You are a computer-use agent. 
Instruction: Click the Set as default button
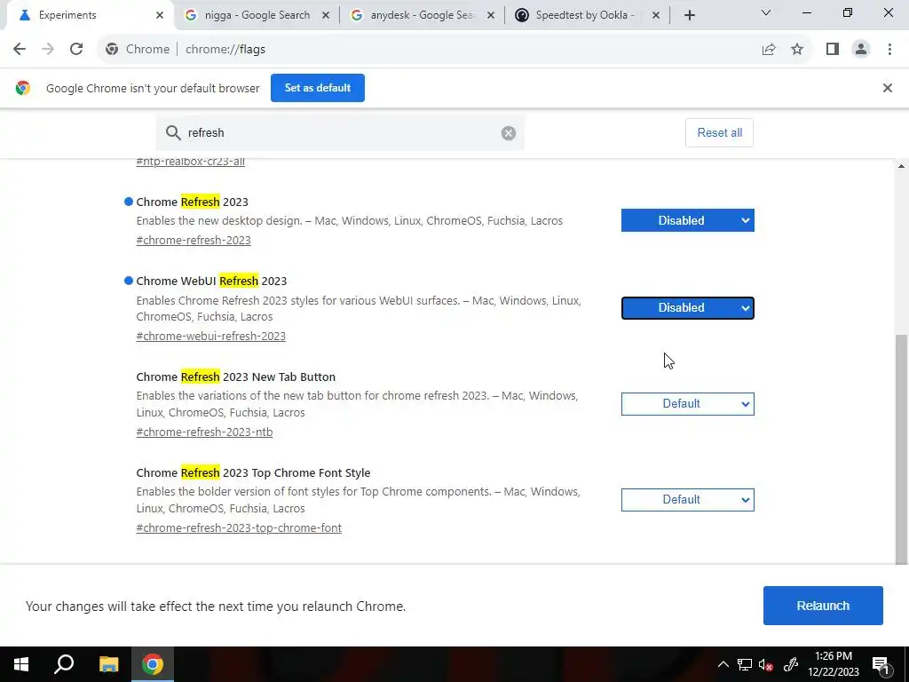318,88
